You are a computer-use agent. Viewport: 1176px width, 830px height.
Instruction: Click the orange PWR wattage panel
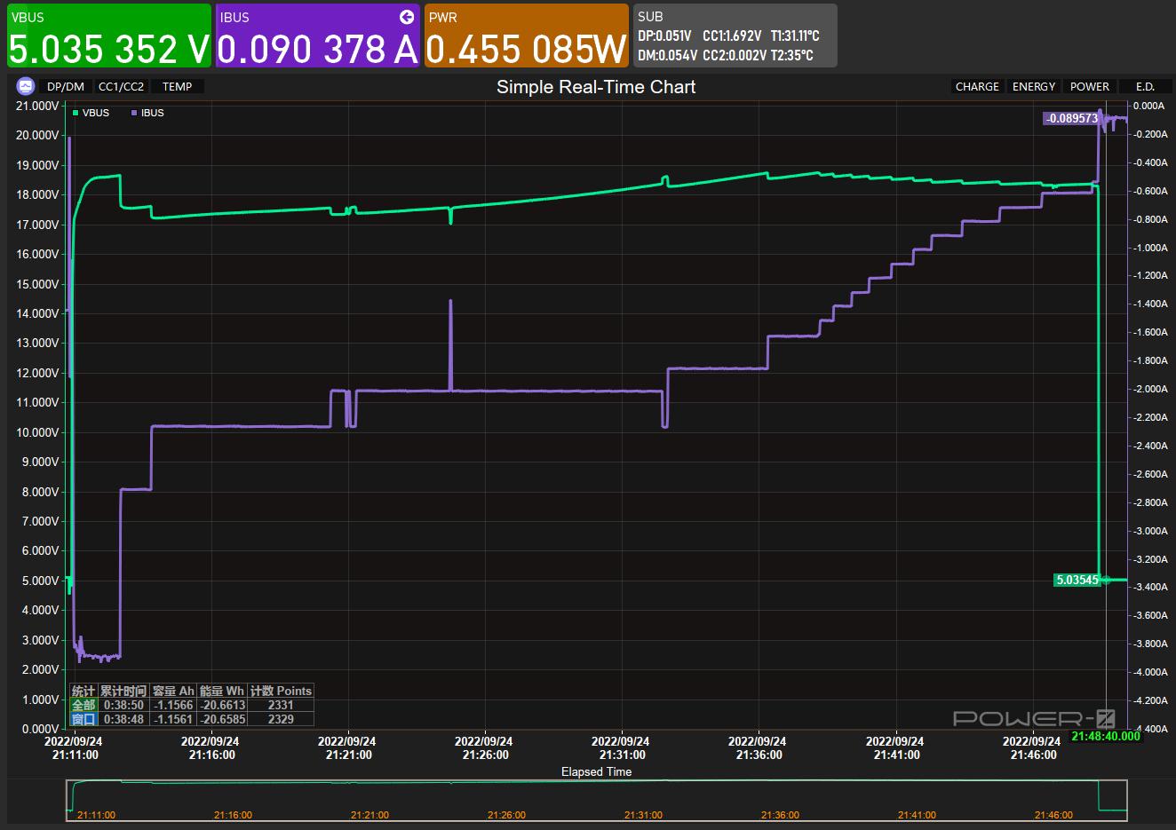(x=526, y=36)
